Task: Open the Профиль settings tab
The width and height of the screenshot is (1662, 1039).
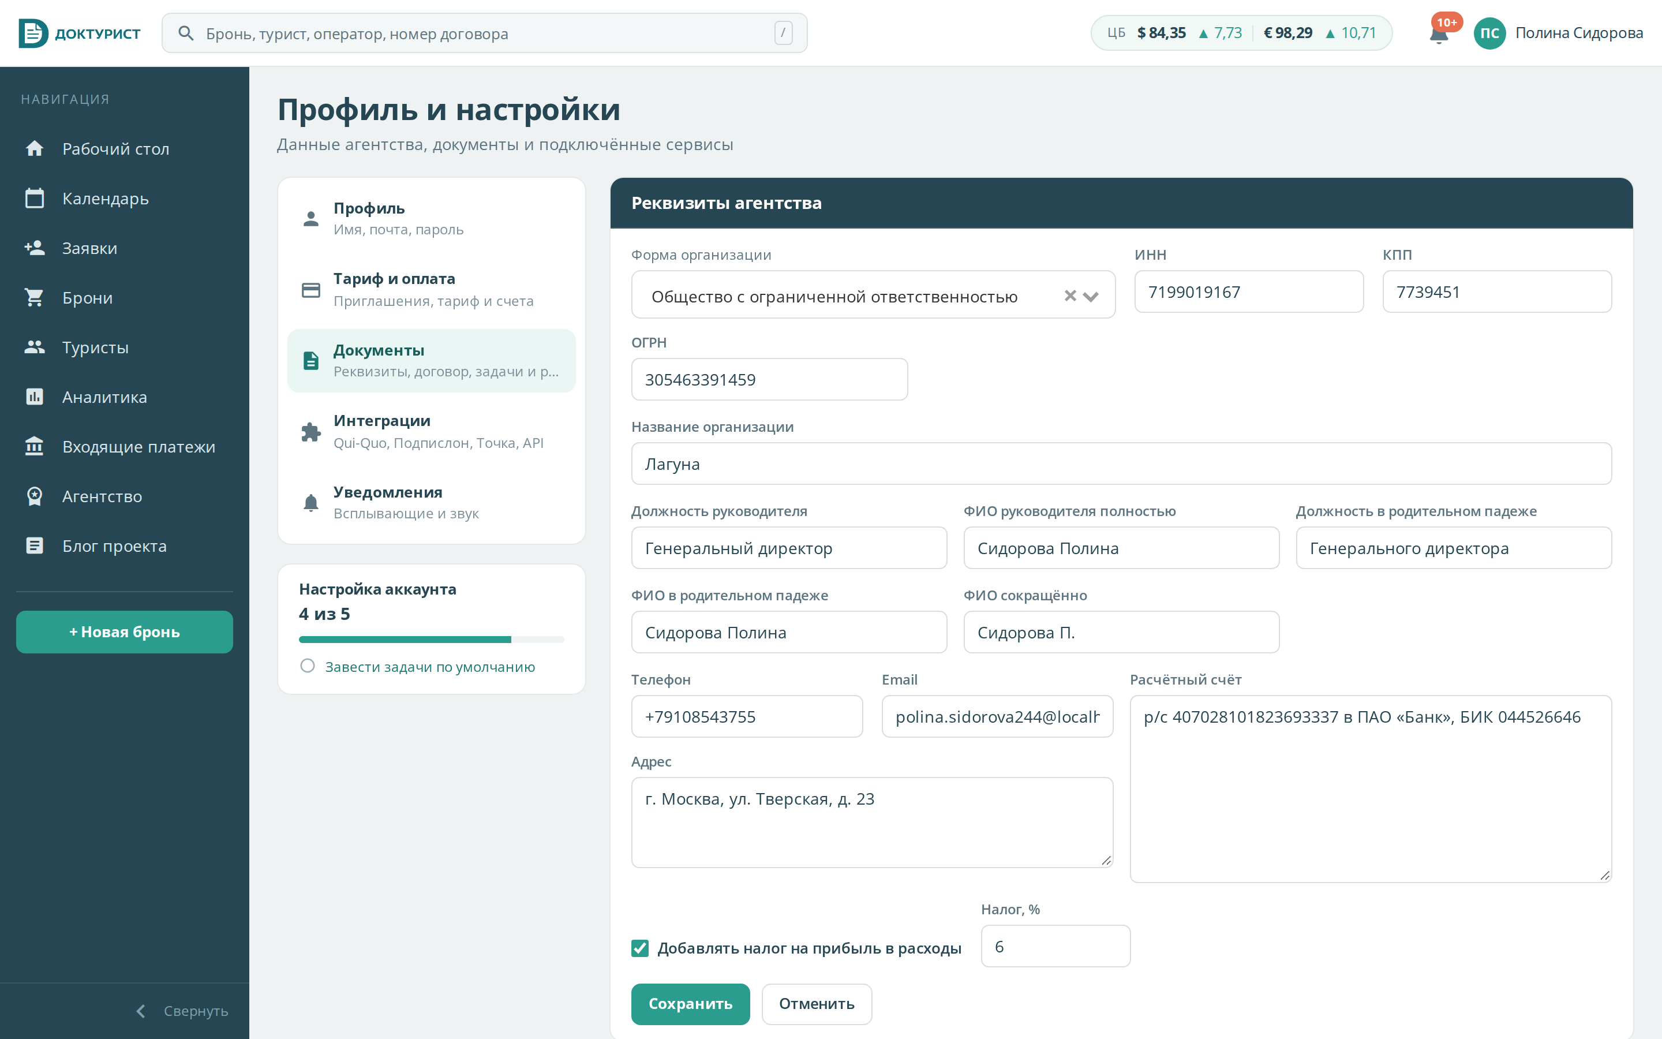Action: 431,219
